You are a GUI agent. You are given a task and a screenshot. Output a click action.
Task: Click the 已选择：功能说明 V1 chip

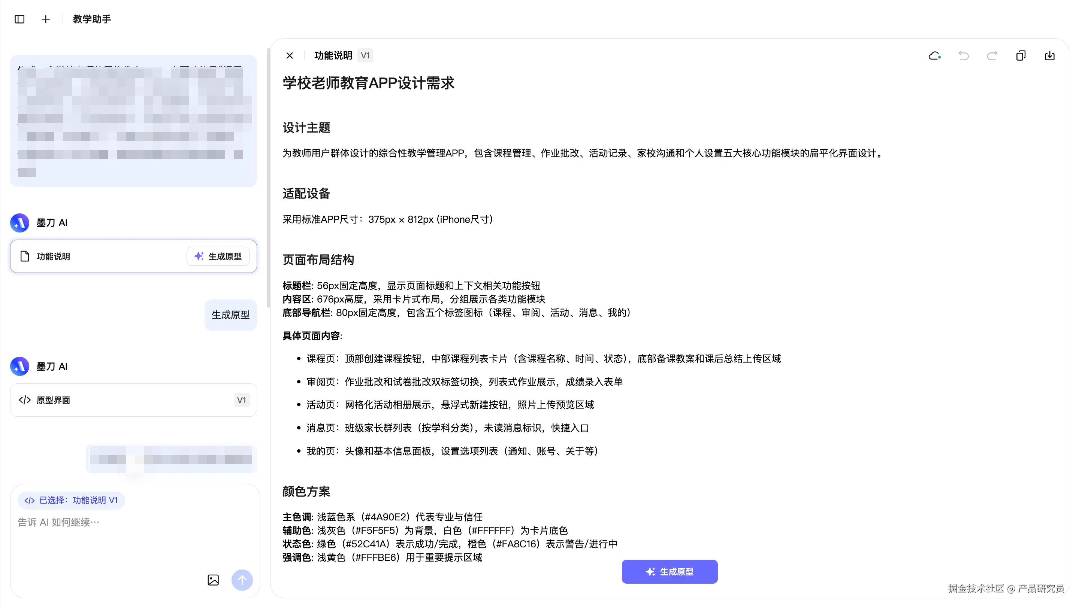(x=71, y=501)
